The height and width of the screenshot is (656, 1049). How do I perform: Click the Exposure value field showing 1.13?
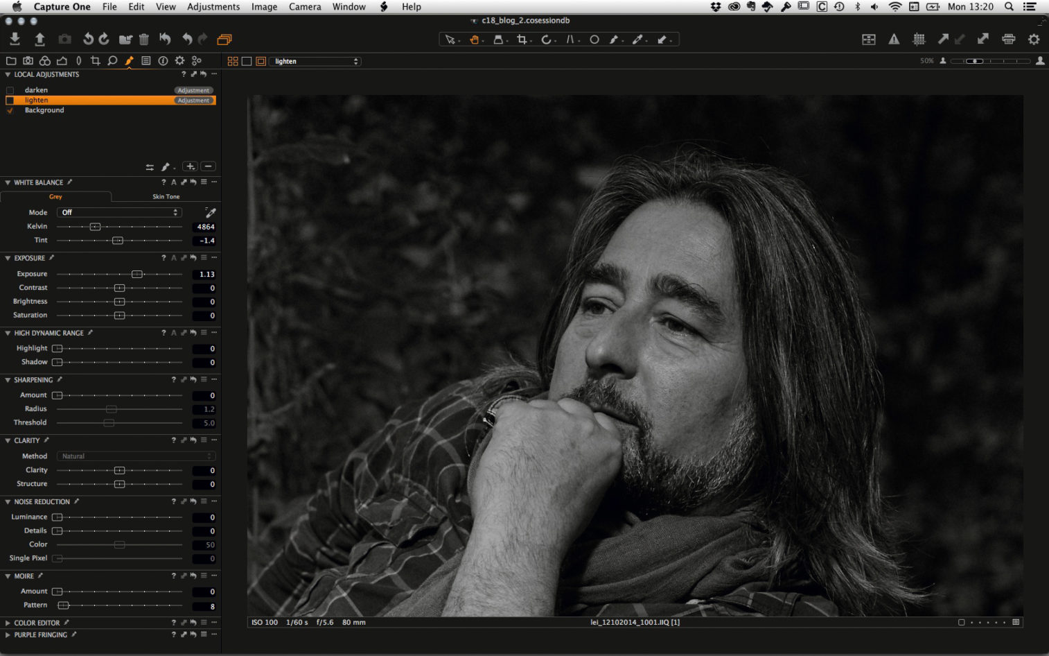[204, 273]
